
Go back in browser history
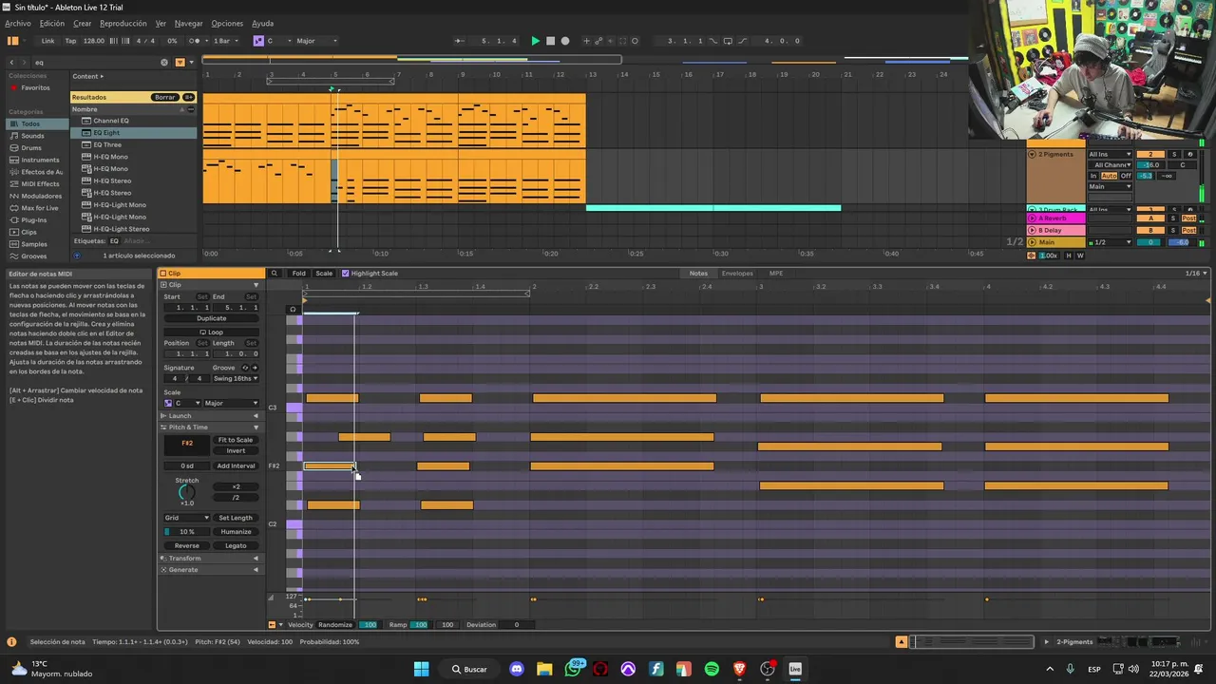coord(12,62)
